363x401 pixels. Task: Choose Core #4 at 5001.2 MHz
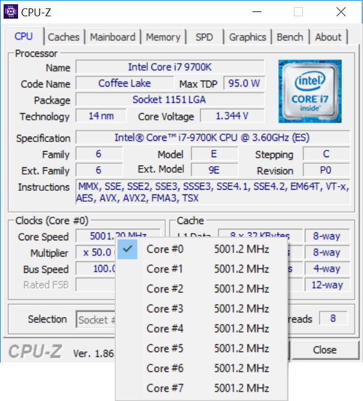[x=202, y=329]
